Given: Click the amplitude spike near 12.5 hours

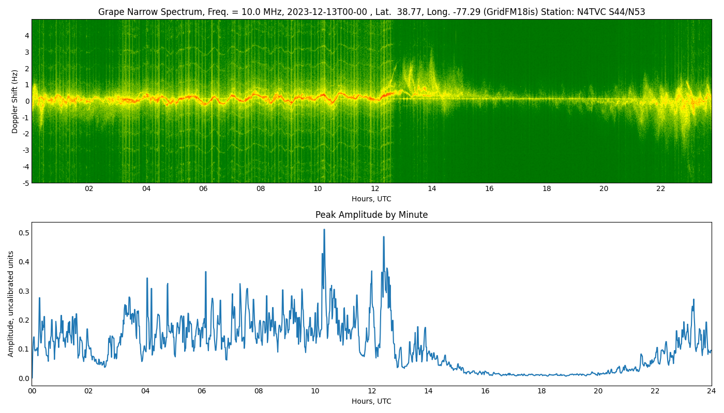Looking at the screenshot, I should [x=384, y=237].
